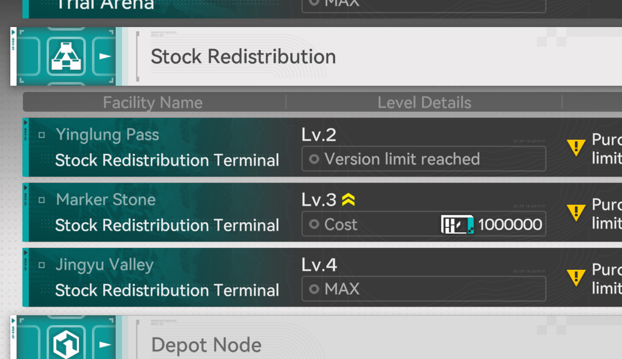Toggle the square marker beside Marker Stone
This screenshot has width=622, height=359.
pyautogui.click(x=41, y=200)
